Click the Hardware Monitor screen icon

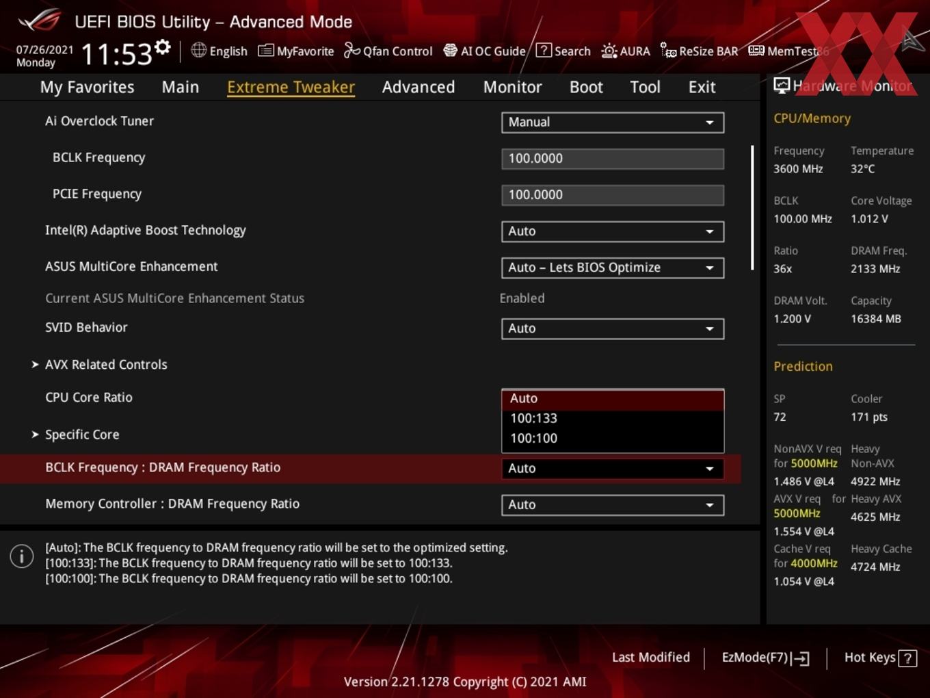782,86
